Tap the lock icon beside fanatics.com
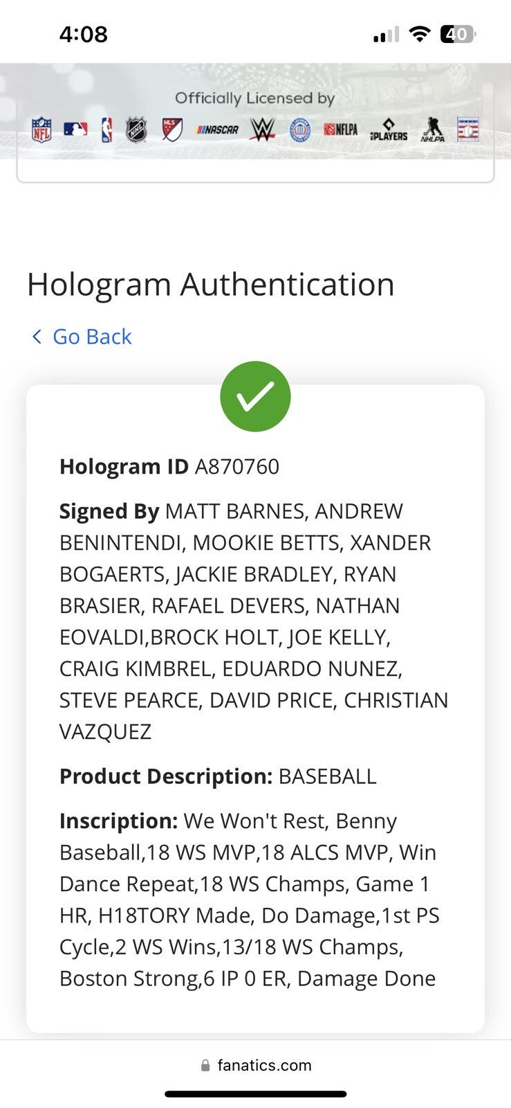The width and height of the screenshot is (511, 1108). point(205,1066)
